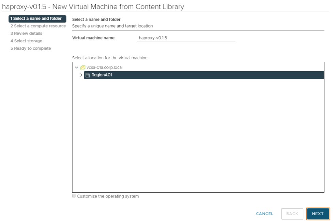This screenshot has height=221, width=335.
Task: Expand the RegionA01 datacenter node
Action: click(81, 75)
